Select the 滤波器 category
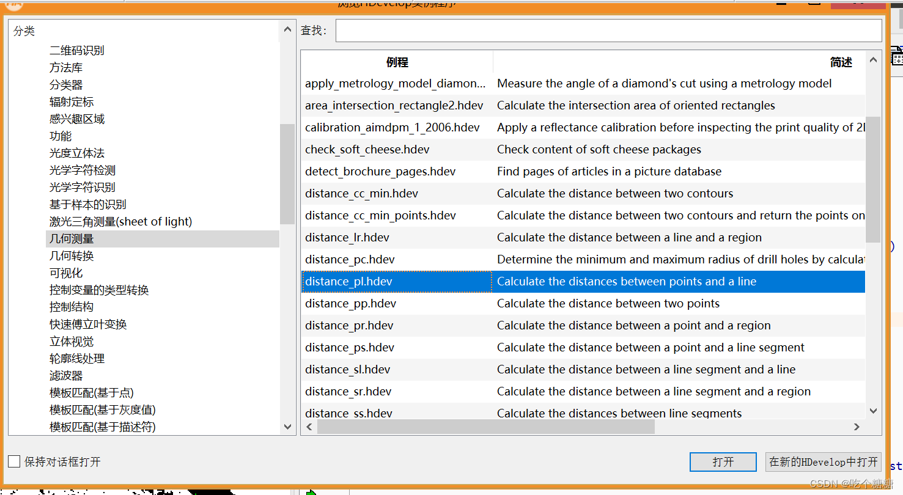This screenshot has height=495, width=903. click(66, 376)
